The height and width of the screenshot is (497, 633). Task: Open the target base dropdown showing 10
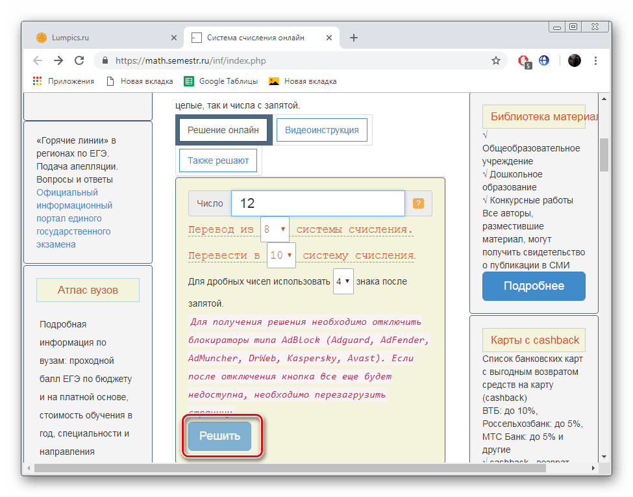(x=281, y=255)
